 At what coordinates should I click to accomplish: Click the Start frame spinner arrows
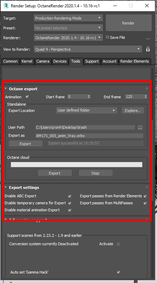click(89, 97)
